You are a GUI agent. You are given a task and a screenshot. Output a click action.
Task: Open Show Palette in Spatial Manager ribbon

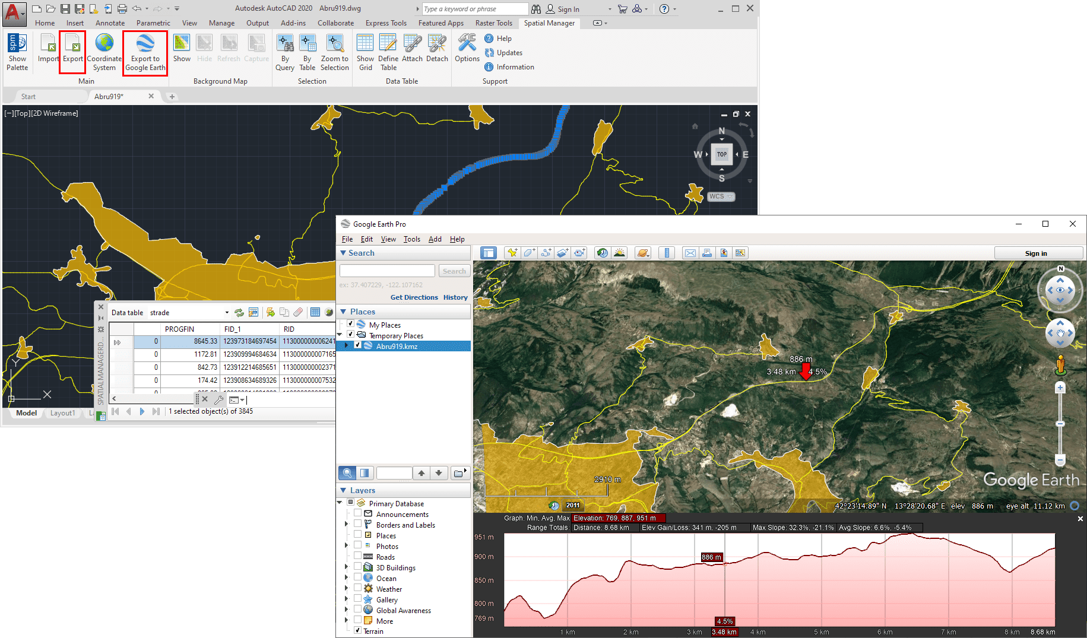point(17,52)
